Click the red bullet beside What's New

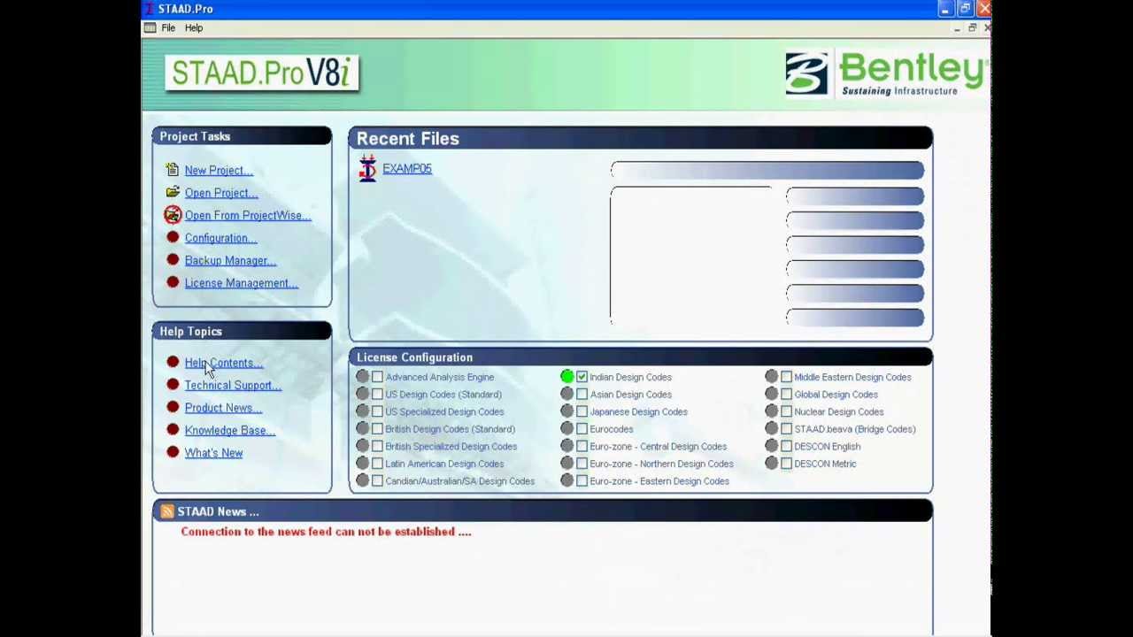tap(173, 452)
